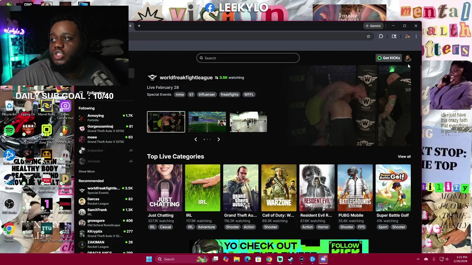Image resolution: width=472 pixels, height=265 pixels.
Task: Go to next featured stream arrow
Action: coord(219,139)
